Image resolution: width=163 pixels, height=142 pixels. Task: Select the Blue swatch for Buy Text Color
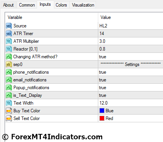(102, 111)
